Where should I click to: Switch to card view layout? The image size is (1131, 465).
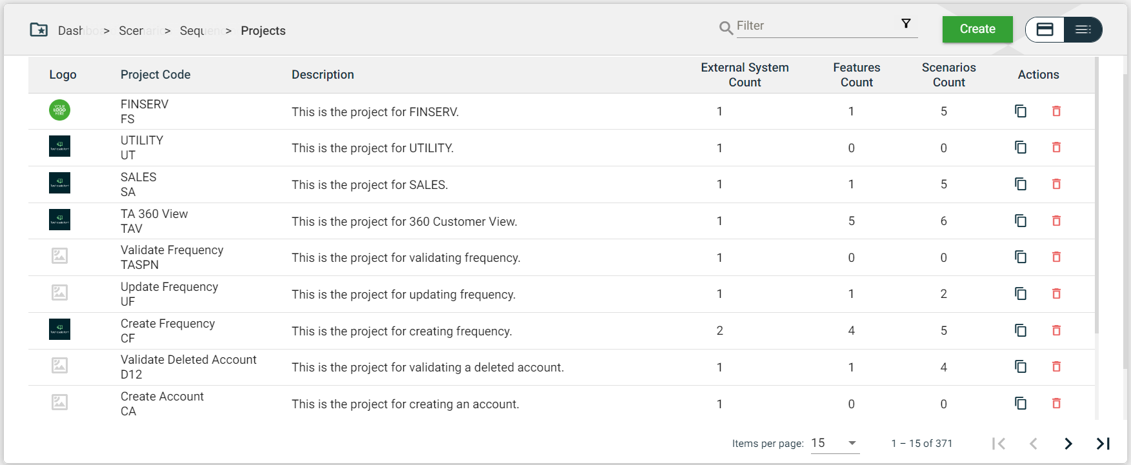1045,30
